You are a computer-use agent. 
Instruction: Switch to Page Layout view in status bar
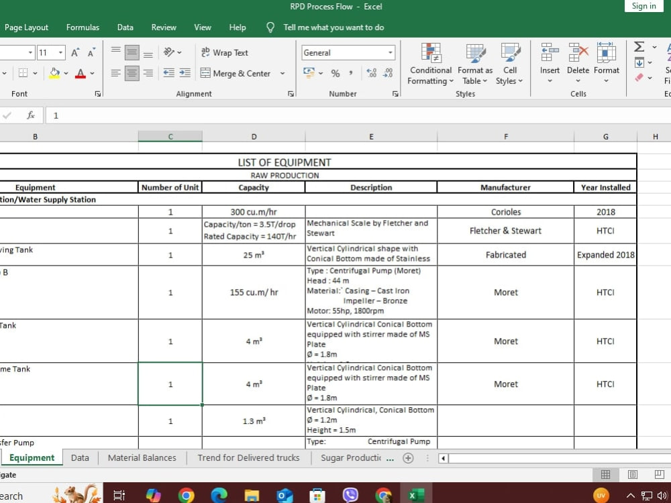pyautogui.click(x=633, y=474)
